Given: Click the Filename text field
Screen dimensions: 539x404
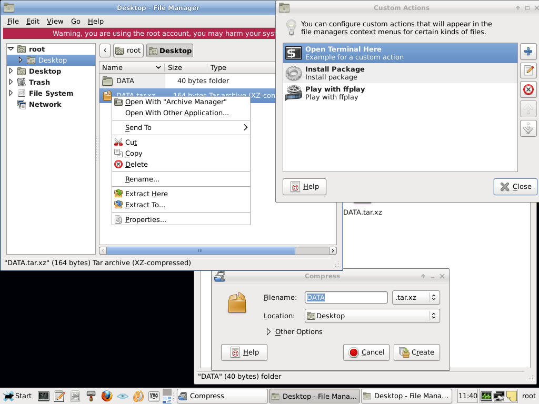Looking at the screenshot, I should click(x=346, y=297).
